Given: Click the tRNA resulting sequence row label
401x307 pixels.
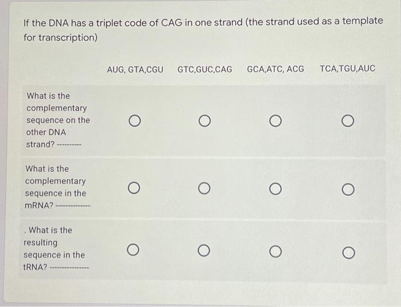Looking at the screenshot, I should pos(56,249).
